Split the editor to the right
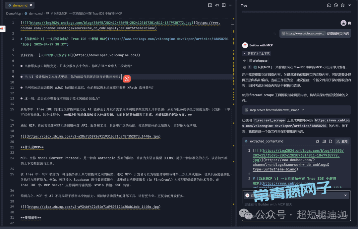Screen dimensions: 358x229 click(x=224, y=5)
